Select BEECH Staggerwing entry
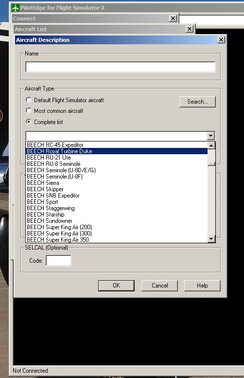Viewport: 244px width, 378px height. tap(117, 208)
